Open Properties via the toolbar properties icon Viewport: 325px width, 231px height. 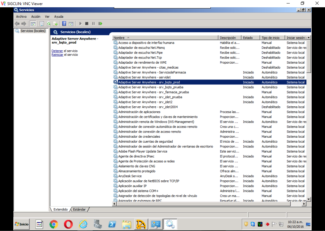pyautogui.click(x=42, y=24)
